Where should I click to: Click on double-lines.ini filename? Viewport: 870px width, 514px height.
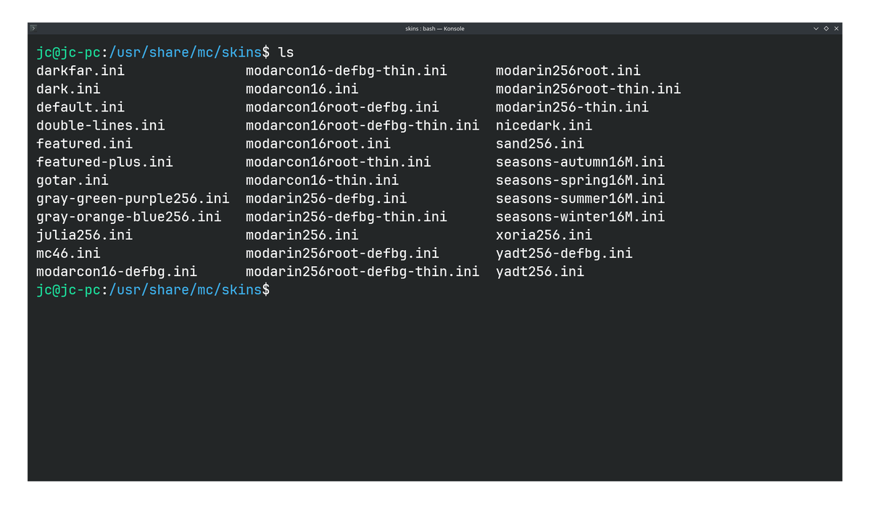coord(101,125)
